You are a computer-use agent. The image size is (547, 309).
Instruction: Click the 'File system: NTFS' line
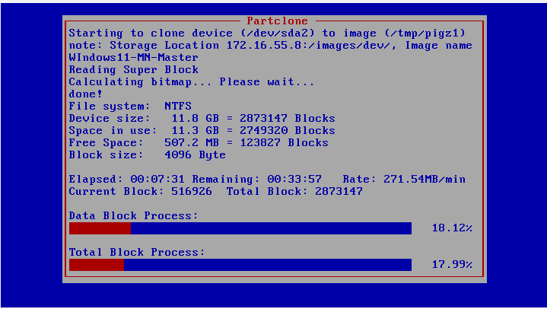point(130,106)
